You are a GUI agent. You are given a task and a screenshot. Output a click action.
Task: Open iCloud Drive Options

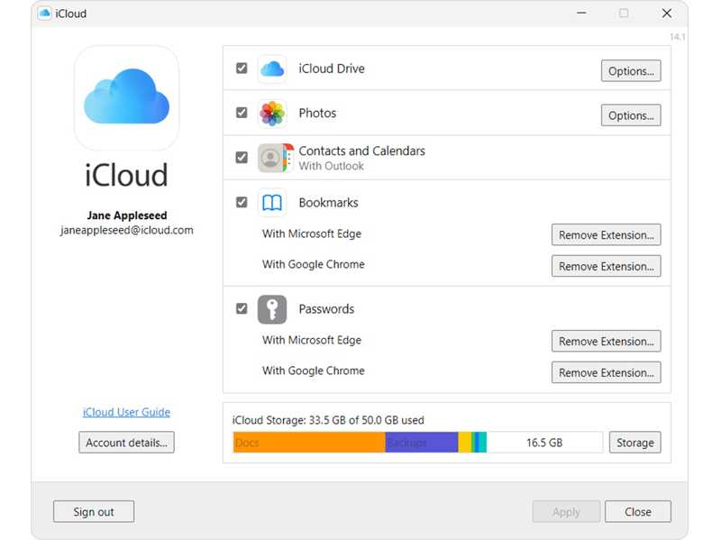[631, 71]
